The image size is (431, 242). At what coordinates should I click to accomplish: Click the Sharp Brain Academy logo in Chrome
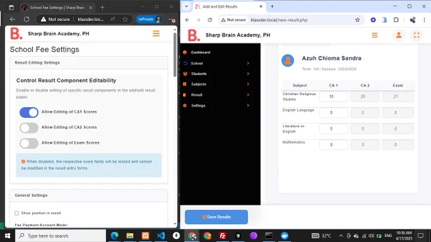pyautogui.click(x=194, y=35)
